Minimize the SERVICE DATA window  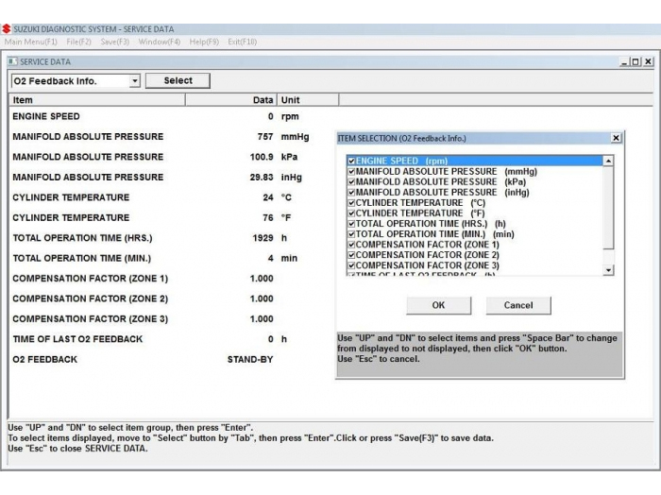click(624, 61)
